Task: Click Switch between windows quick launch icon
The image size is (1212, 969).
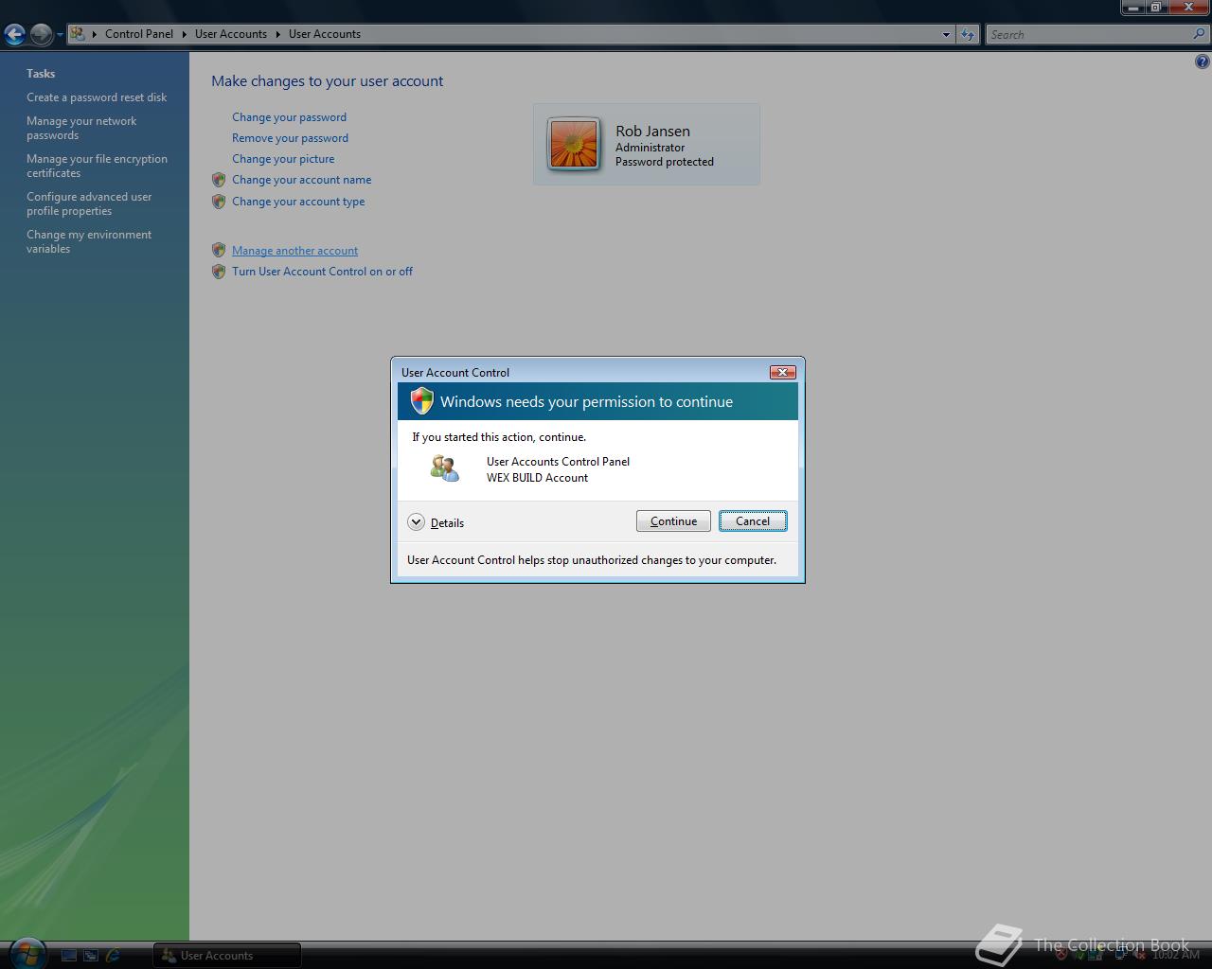Action: coord(91,956)
